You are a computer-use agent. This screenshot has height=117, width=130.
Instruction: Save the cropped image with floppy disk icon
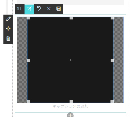[58, 9]
